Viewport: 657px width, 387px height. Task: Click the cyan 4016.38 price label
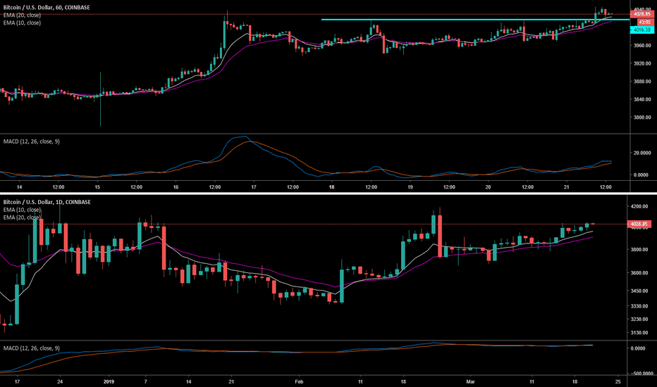642,30
